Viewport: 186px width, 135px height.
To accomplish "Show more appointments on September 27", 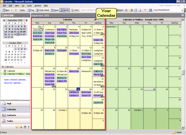I will click(103, 97).
